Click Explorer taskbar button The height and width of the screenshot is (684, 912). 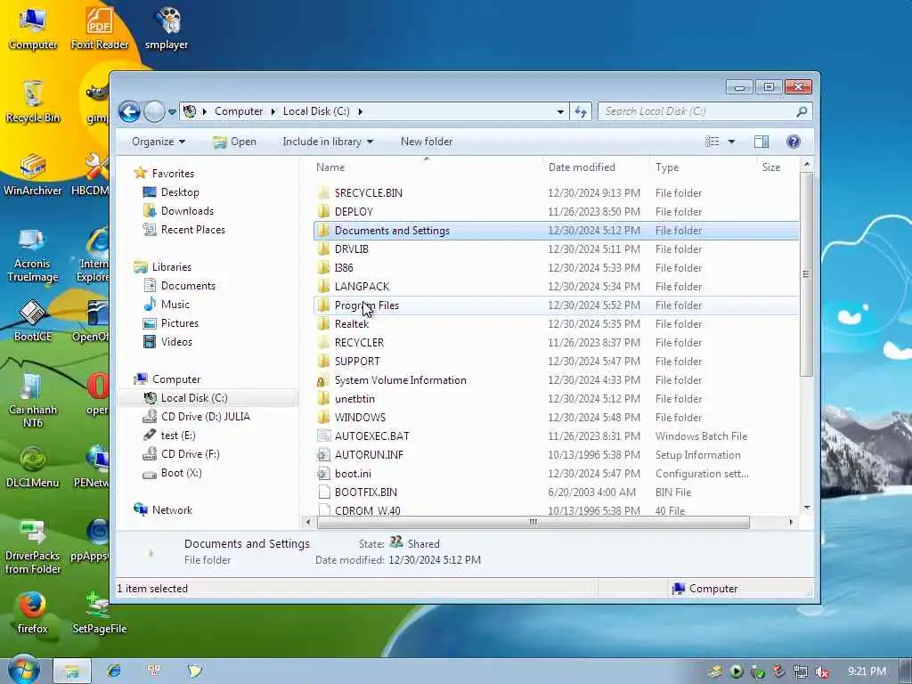72,672
